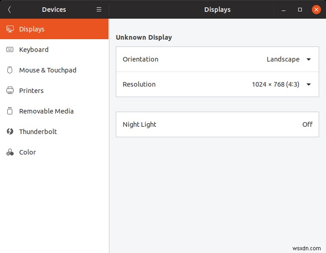
Task: Minimize the Settings window
Action: 284,10
